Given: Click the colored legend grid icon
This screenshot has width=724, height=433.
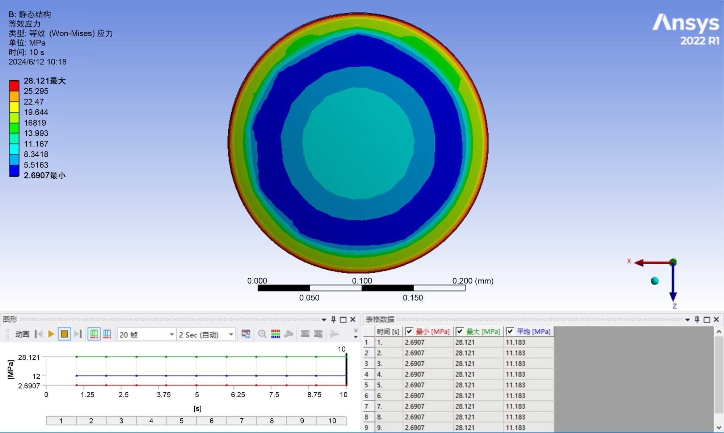Looking at the screenshot, I should coord(275,334).
